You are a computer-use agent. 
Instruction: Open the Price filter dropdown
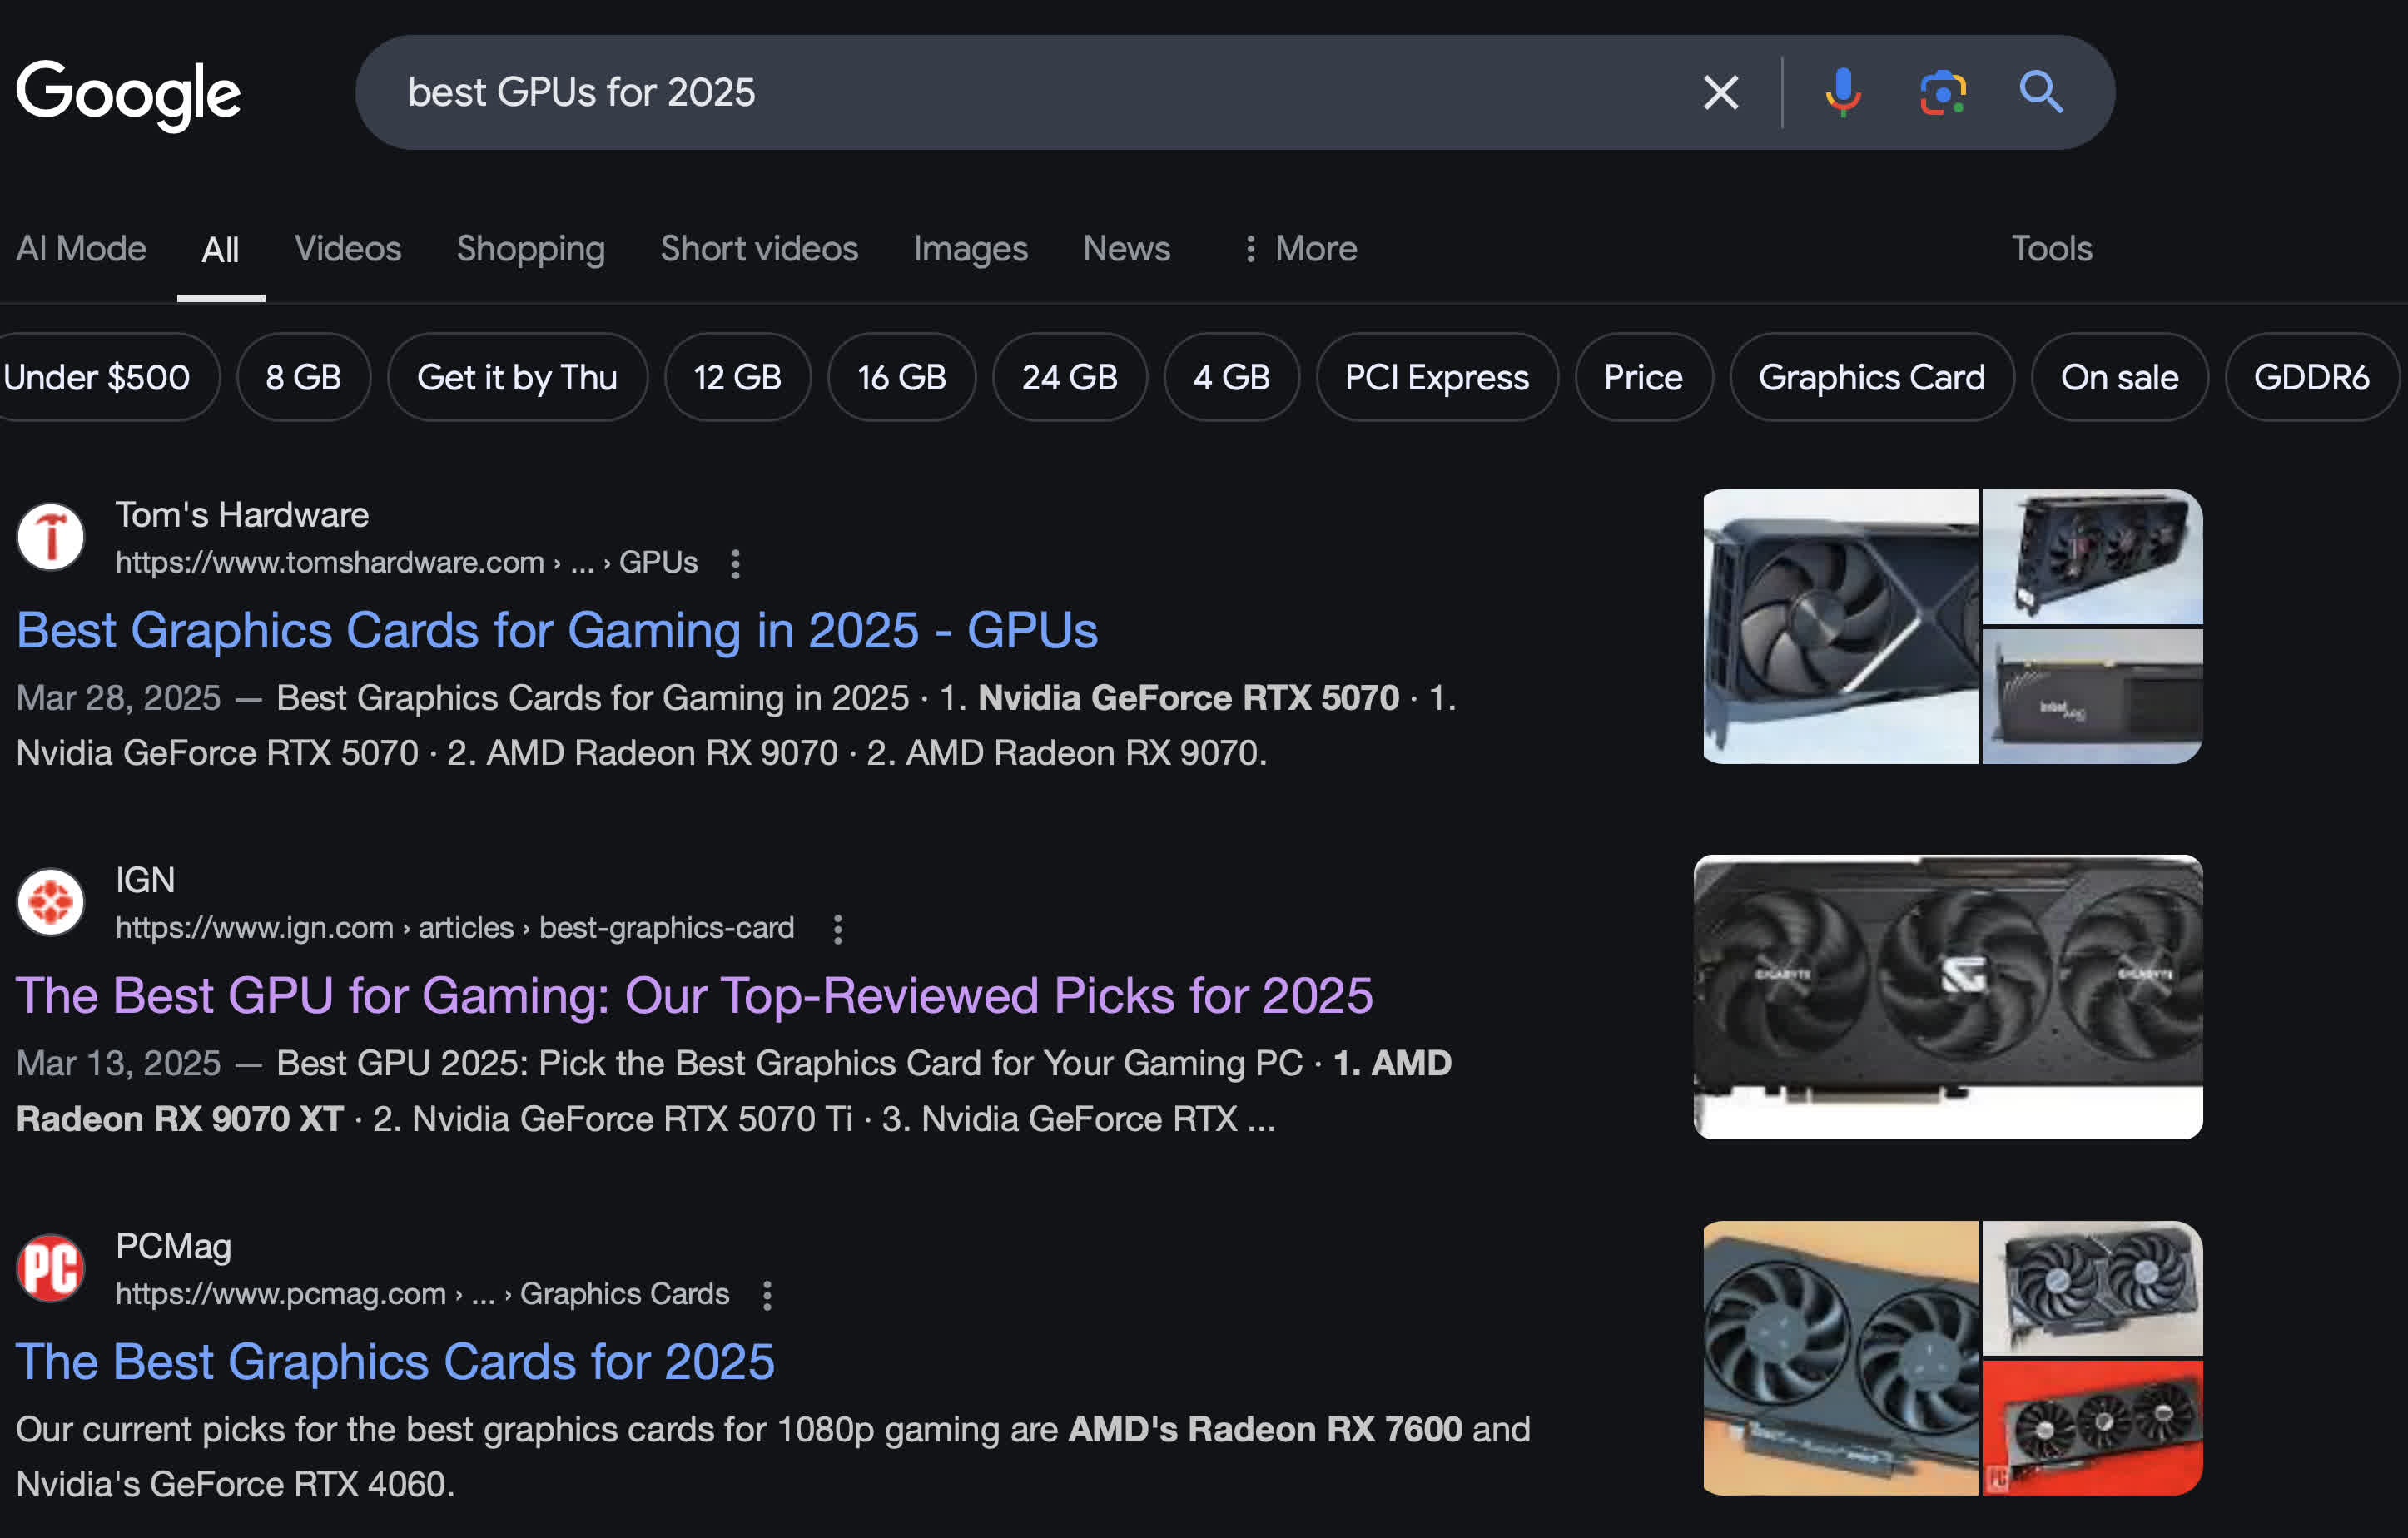coord(1643,377)
